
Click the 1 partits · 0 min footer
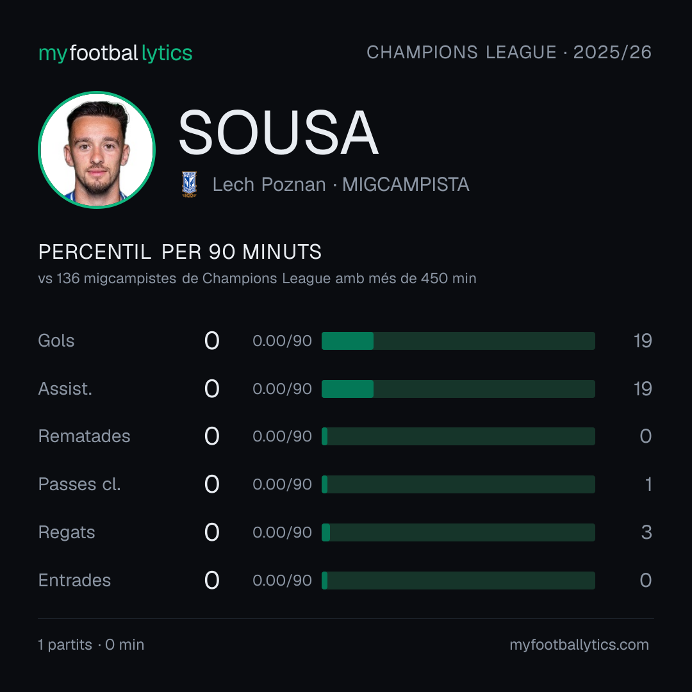click(x=91, y=645)
